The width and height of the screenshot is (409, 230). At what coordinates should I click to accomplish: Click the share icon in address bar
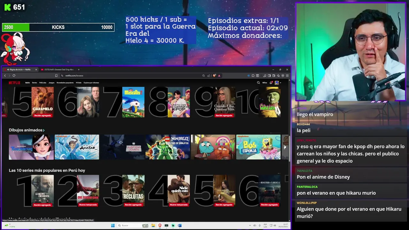[209, 76]
